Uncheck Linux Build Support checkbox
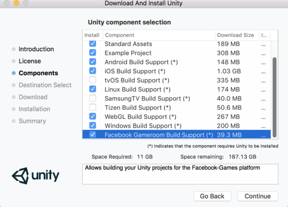288x207 pixels. pyautogui.click(x=93, y=89)
